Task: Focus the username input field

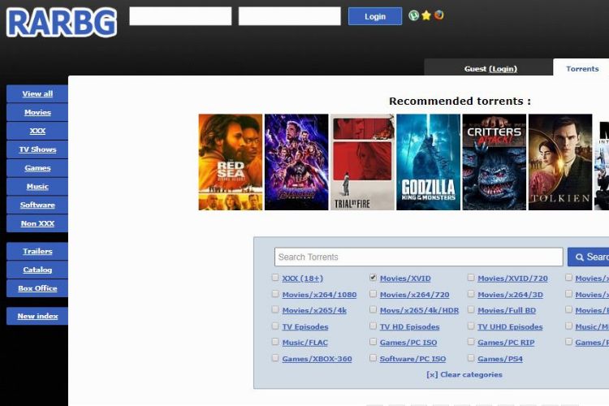Action: (180, 16)
